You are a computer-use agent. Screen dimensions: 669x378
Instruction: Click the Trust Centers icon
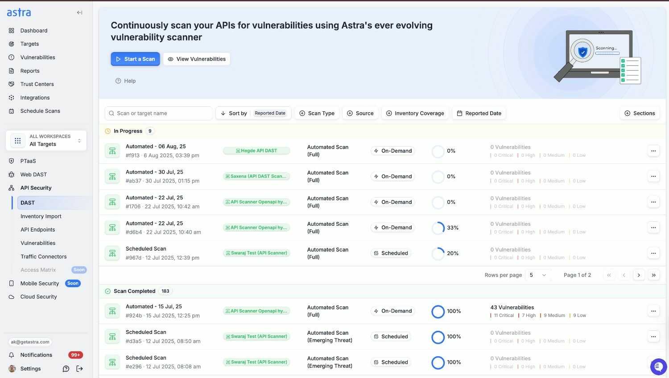(x=11, y=84)
